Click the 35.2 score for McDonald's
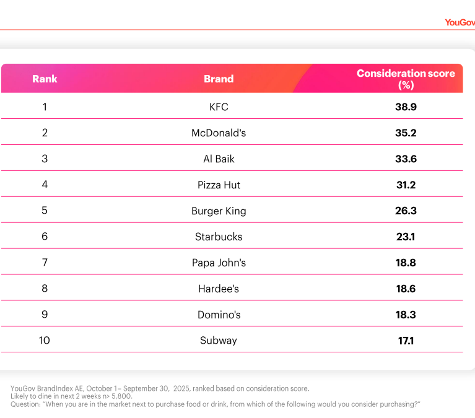The height and width of the screenshot is (418, 475). [x=406, y=133]
